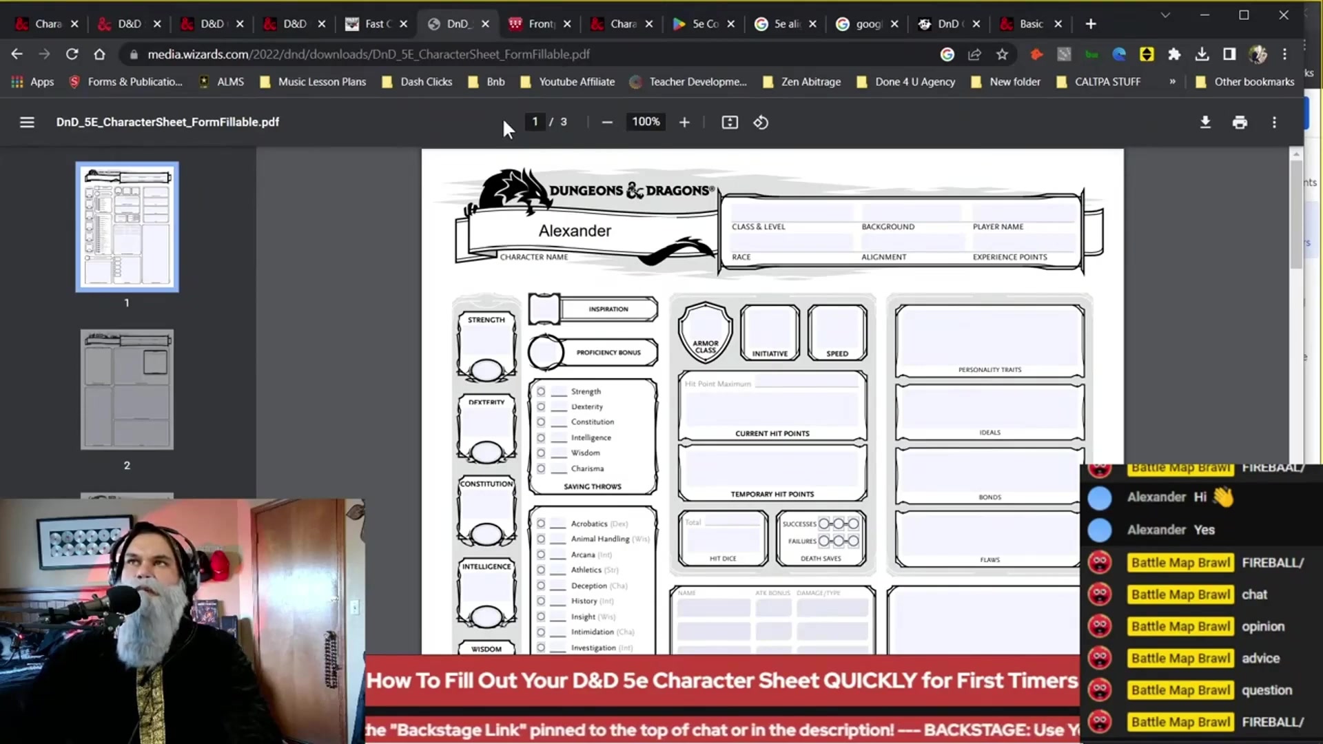The width and height of the screenshot is (1323, 744).
Task: Toggle the Strength saving throw proficiency circle
Action: pos(541,391)
